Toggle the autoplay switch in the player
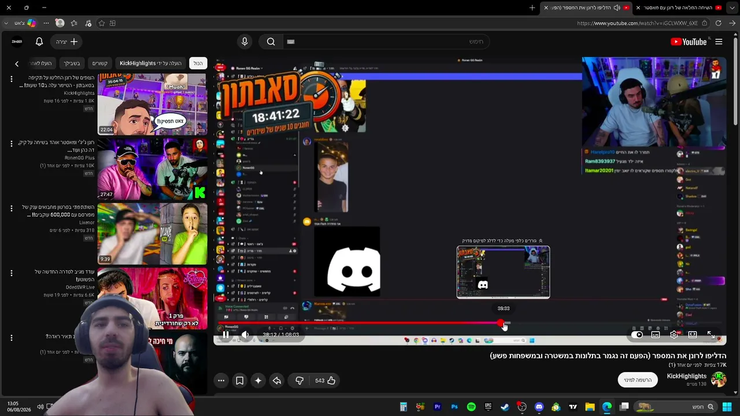This screenshot has width=740, height=416. [x=637, y=335]
